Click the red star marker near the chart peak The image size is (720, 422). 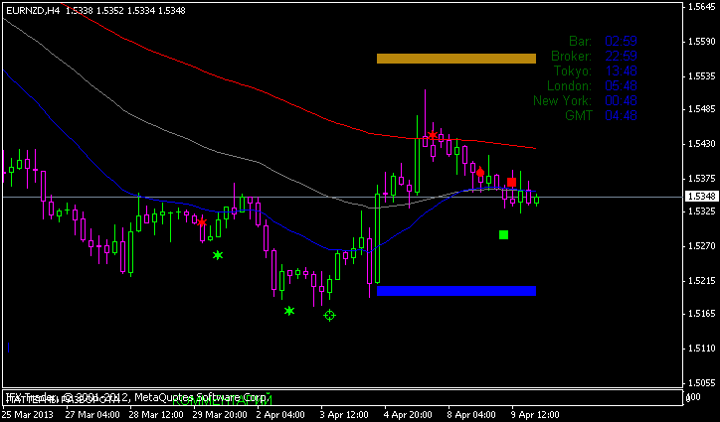click(433, 135)
